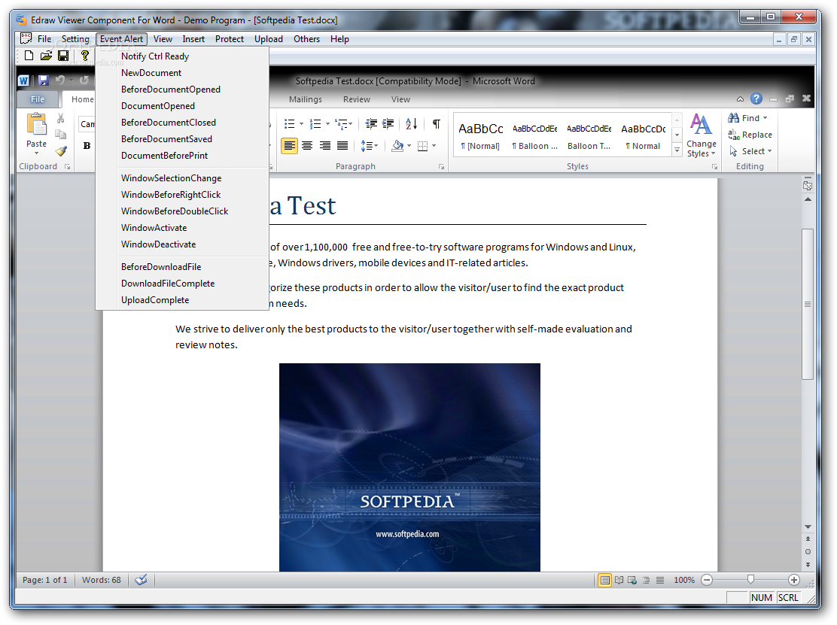Click the Undo arrow in Word quick access
Viewport: 837px width, 625px height.
coord(59,80)
